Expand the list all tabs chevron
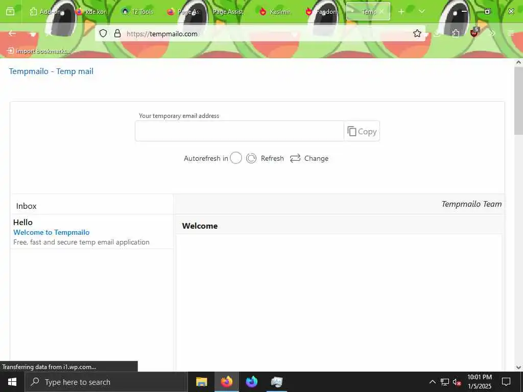This screenshot has height=392, width=523. (x=421, y=12)
